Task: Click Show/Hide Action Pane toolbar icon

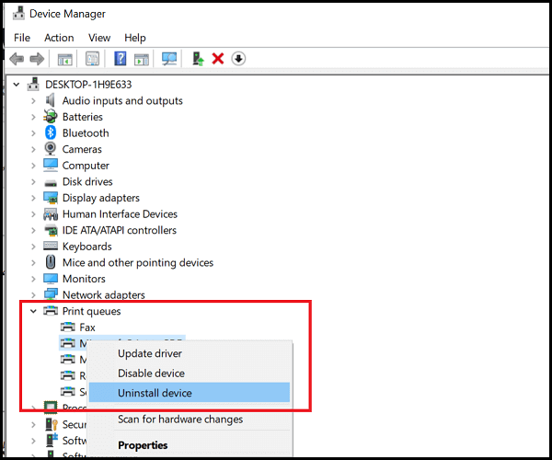Action: 142,59
